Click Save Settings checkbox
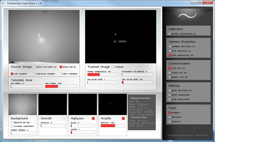Image resolution: width=256 pixels, height=144 pixels. (x=169, y=90)
